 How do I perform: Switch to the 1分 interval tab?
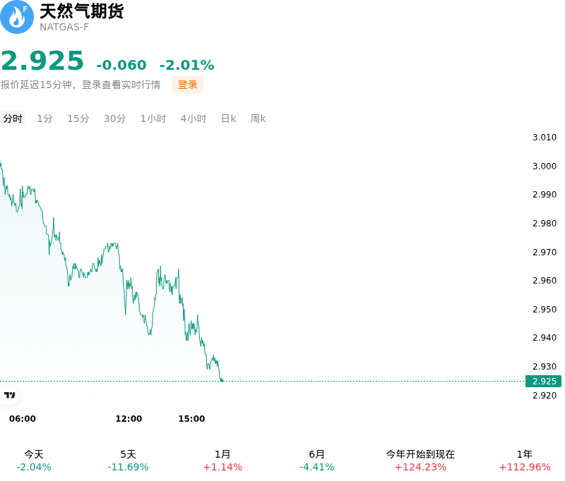pyautogui.click(x=44, y=118)
